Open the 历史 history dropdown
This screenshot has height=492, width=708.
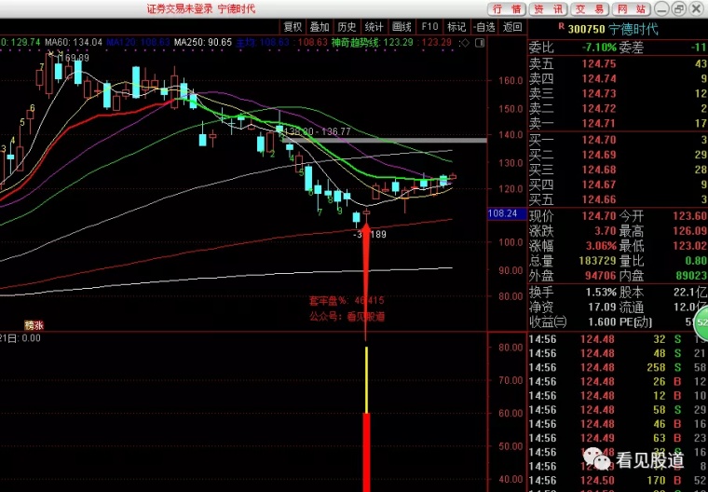pos(347,27)
